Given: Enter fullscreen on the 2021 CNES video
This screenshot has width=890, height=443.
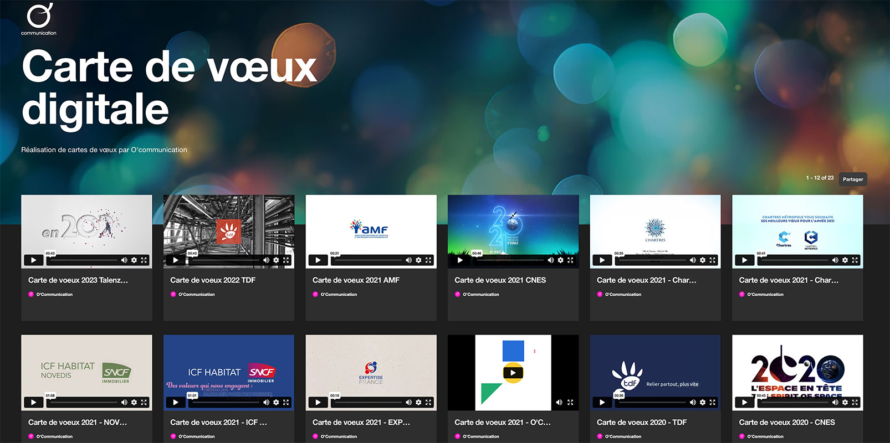Looking at the screenshot, I should coord(570,260).
